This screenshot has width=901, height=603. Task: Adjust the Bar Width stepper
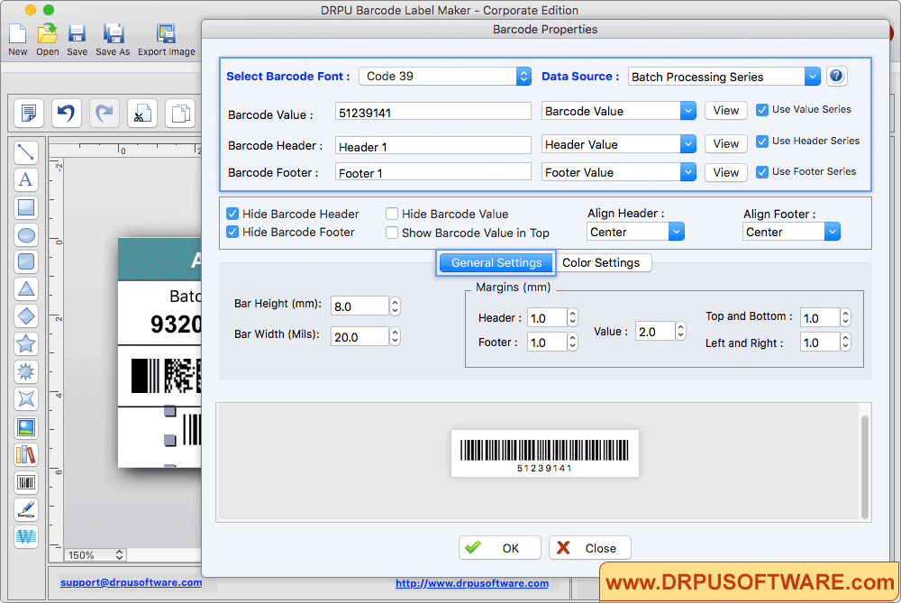click(x=395, y=336)
